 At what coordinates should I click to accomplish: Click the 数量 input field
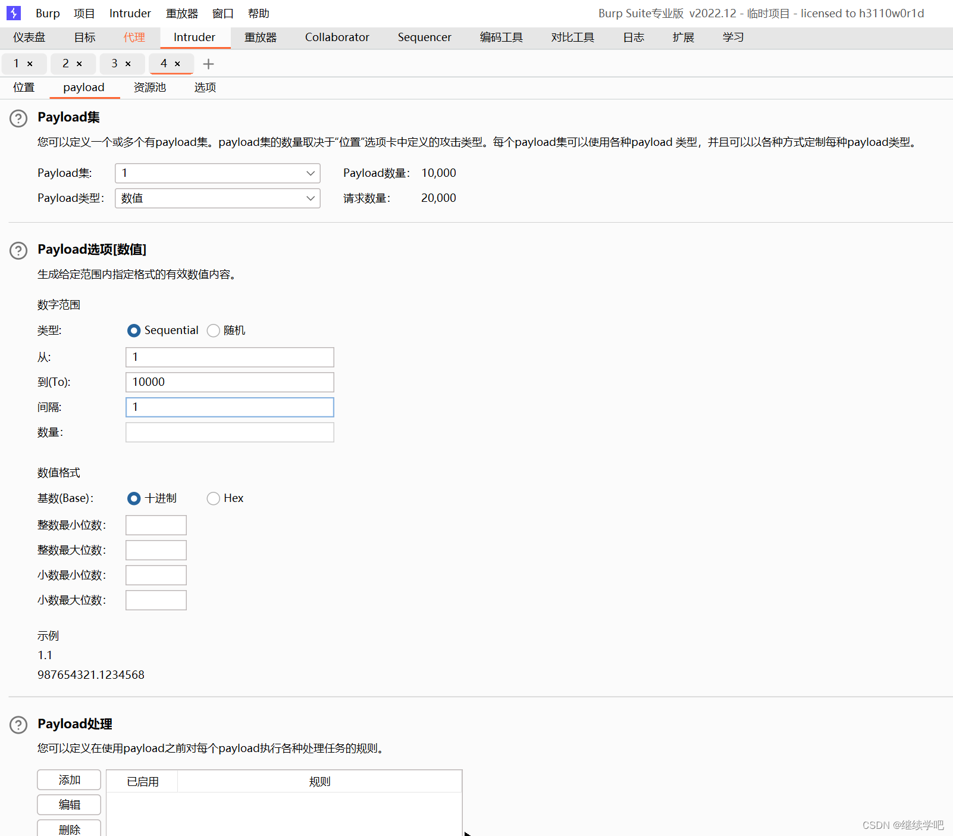pyautogui.click(x=230, y=432)
